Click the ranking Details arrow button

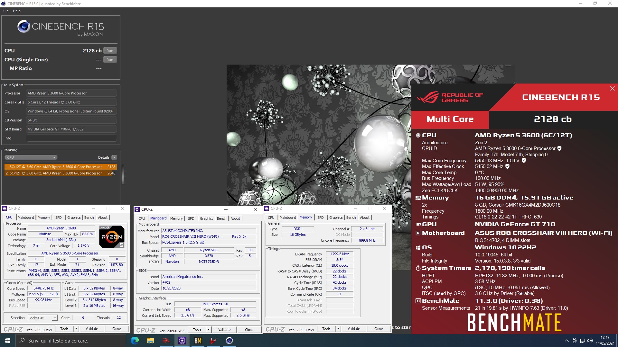(x=114, y=157)
